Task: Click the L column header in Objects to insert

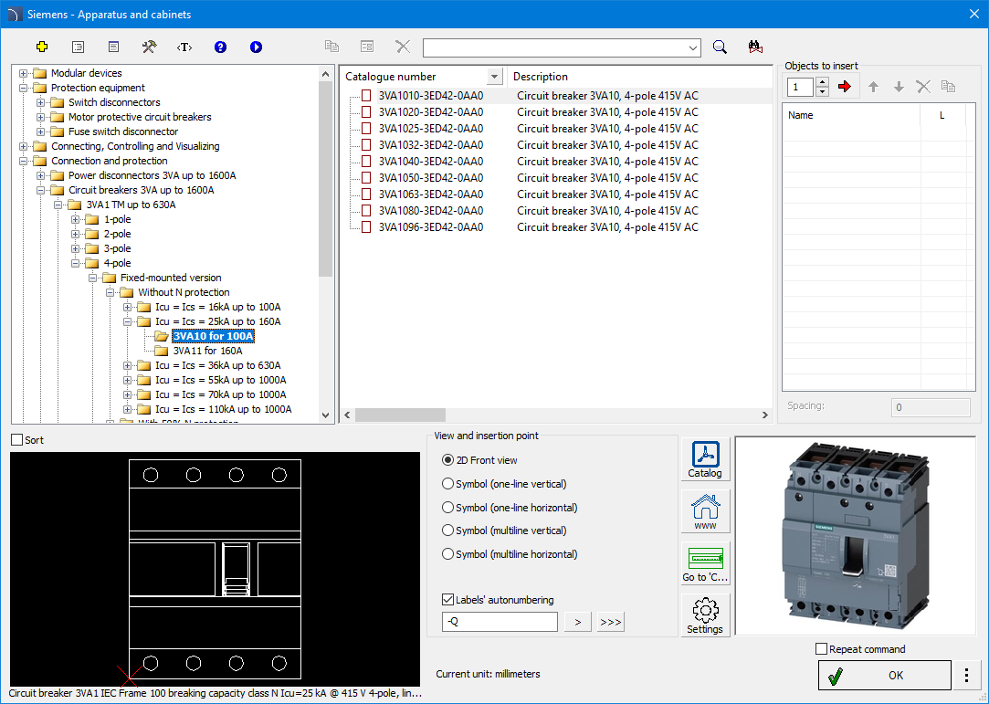Action: [942, 115]
